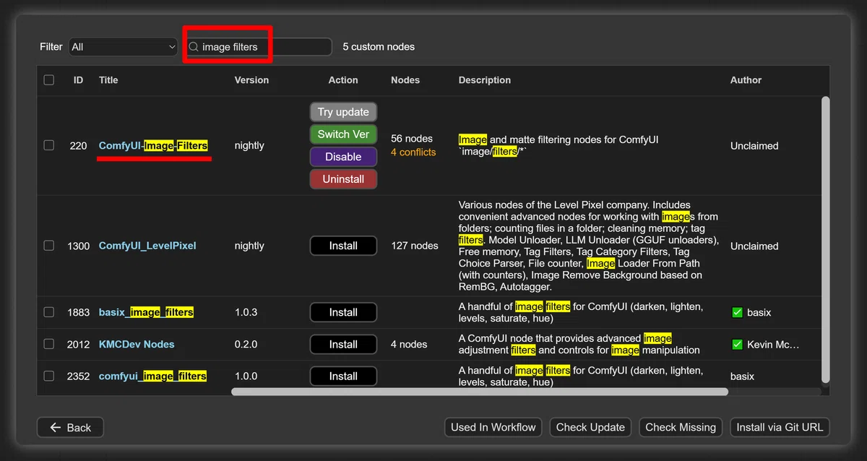Click the search field containing image filters
The image size is (867, 461).
pyautogui.click(x=258, y=47)
